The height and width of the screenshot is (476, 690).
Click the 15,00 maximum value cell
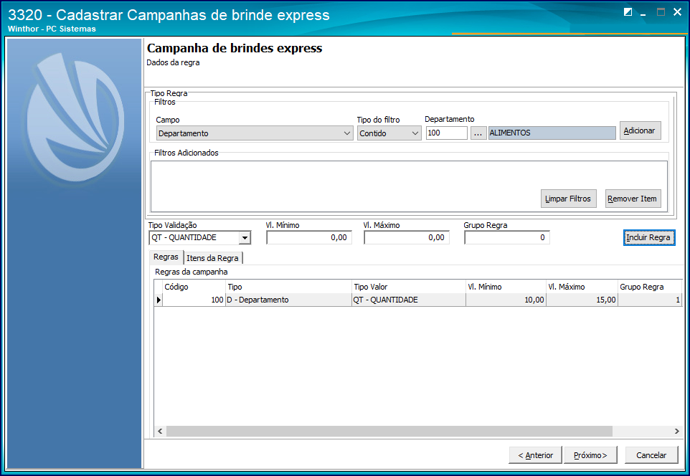click(x=581, y=300)
